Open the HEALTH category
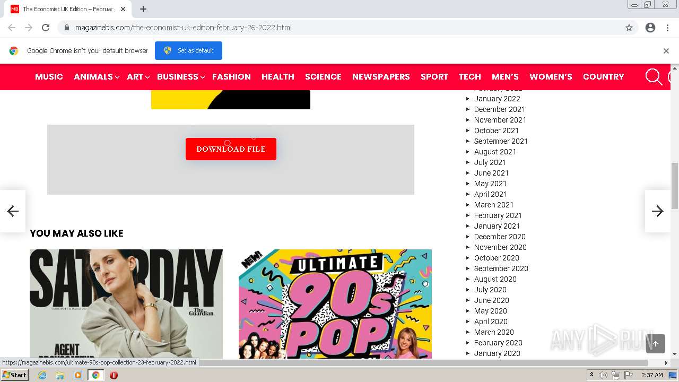The width and height of the screenshot is (679, 382). [278, 77]
